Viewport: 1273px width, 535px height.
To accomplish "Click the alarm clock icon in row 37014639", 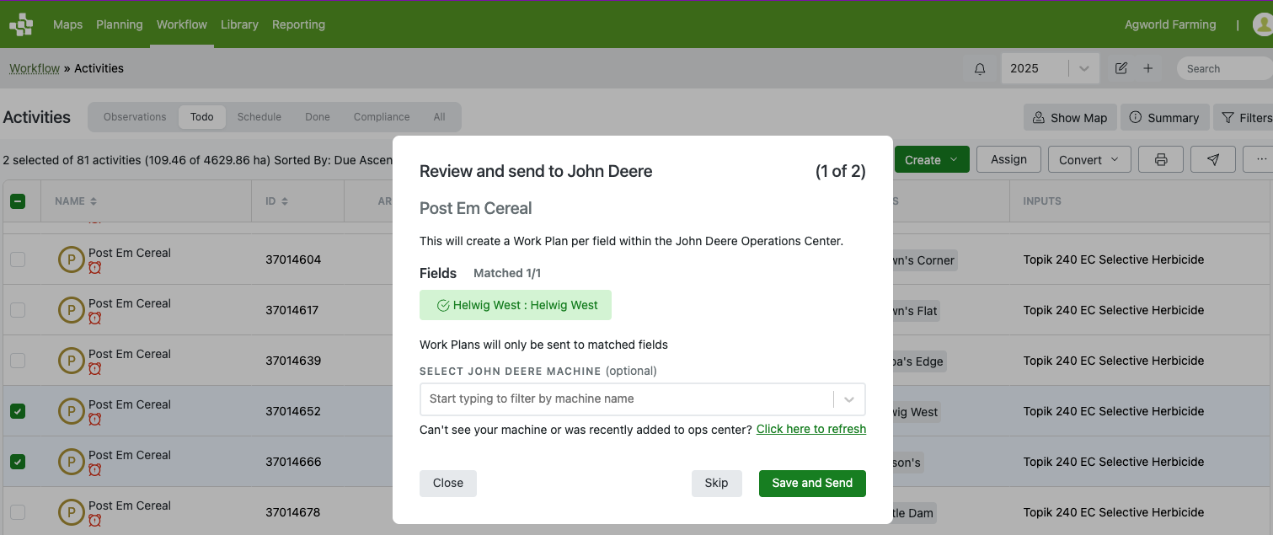I will (95, 369).
